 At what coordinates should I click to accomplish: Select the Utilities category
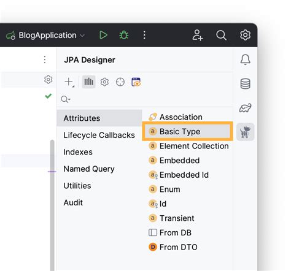99,186
